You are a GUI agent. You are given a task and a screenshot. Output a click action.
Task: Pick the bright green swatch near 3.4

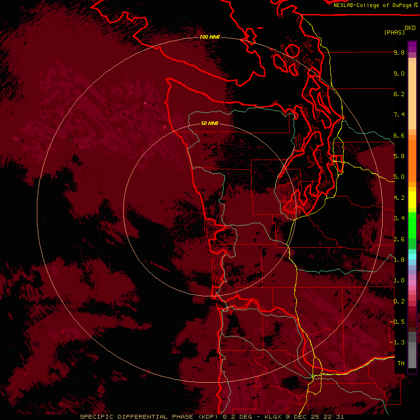[x=412, y=225]
